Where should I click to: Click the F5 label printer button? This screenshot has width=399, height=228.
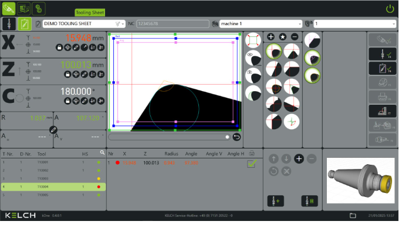tap(383, 82)
